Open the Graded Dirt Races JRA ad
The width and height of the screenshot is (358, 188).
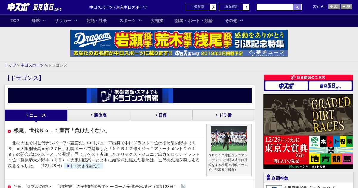(x=308, y=132)
